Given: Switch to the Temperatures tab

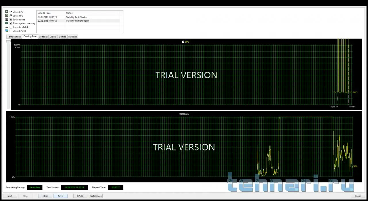Looking at the screenshot, I should pos(14,37).
